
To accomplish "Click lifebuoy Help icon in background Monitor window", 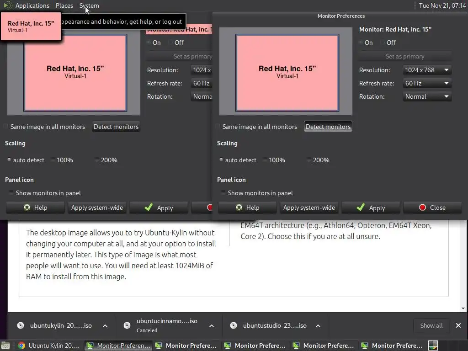I will (x=27, y=207).
